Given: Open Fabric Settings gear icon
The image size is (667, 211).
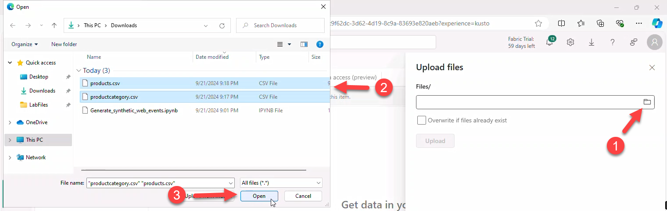Looking at the screenshot, I should click(570, 42).
